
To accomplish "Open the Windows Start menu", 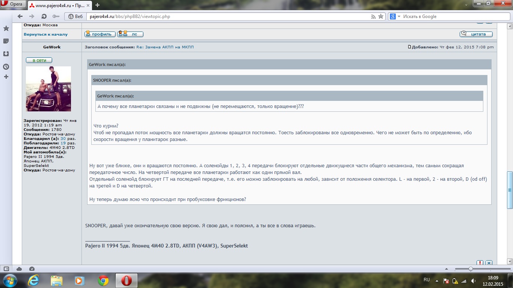I will pos(10,280).
